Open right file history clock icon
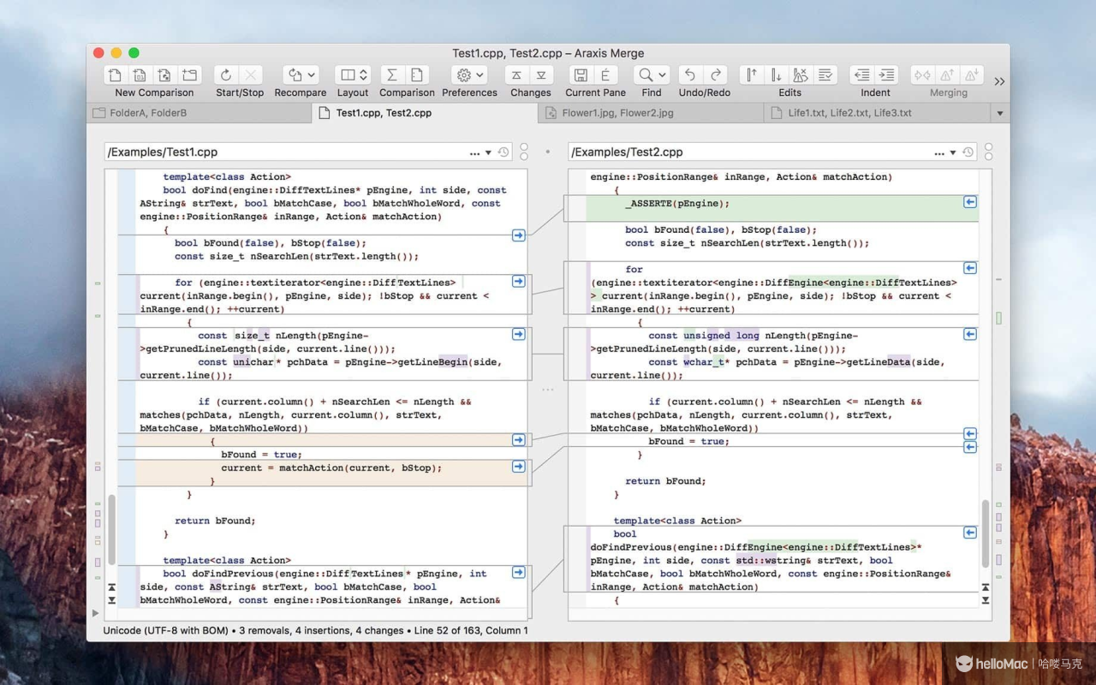 tap(968, 152)
